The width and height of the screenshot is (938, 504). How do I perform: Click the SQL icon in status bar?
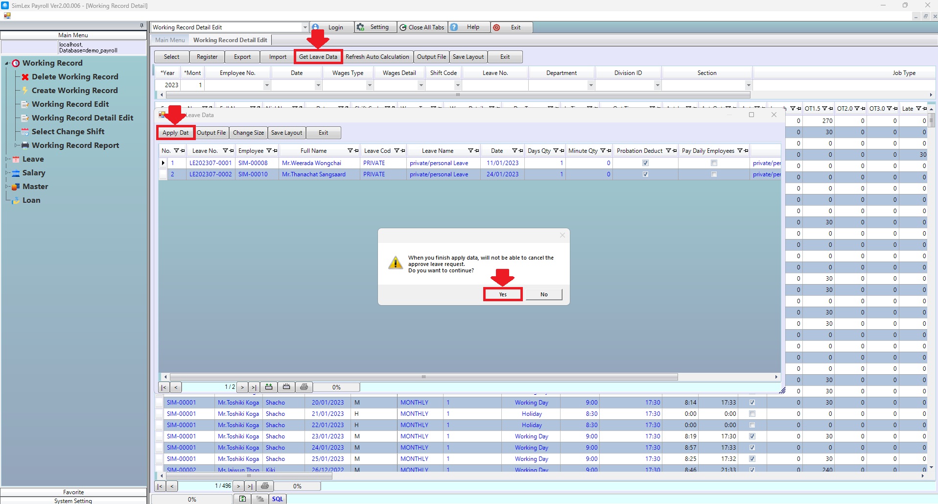(x=278, y=499)
